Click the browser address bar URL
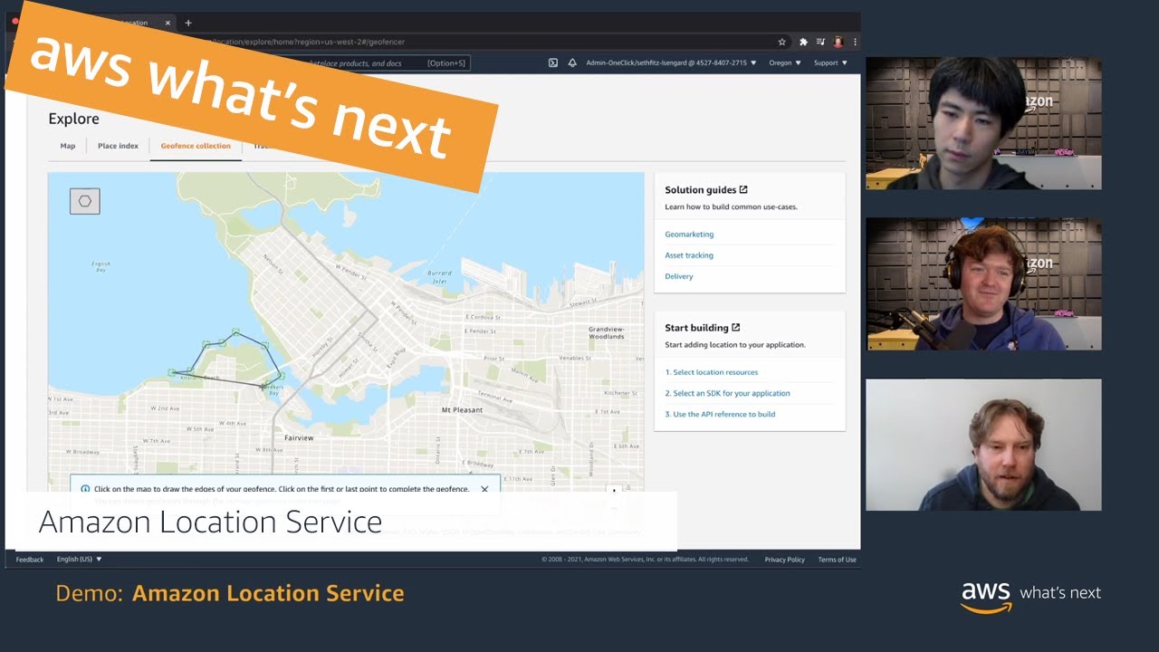Screen dimensions: 1159x652 pos(308,42)
